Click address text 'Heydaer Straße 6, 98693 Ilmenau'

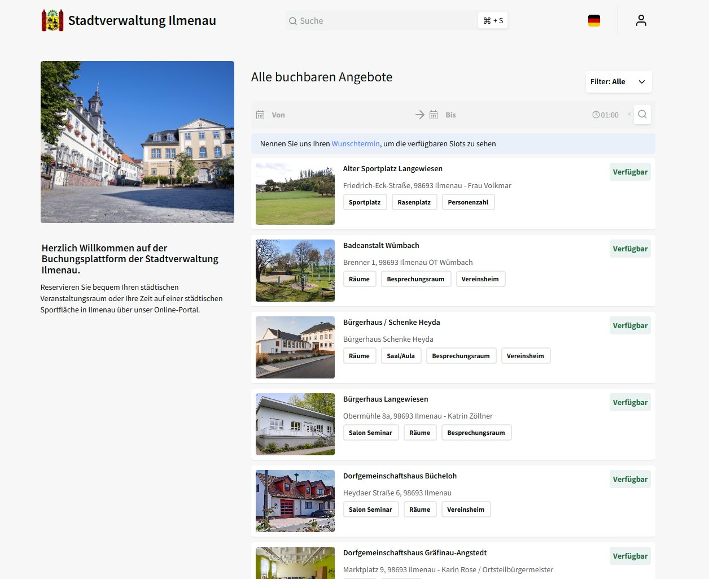397,493
